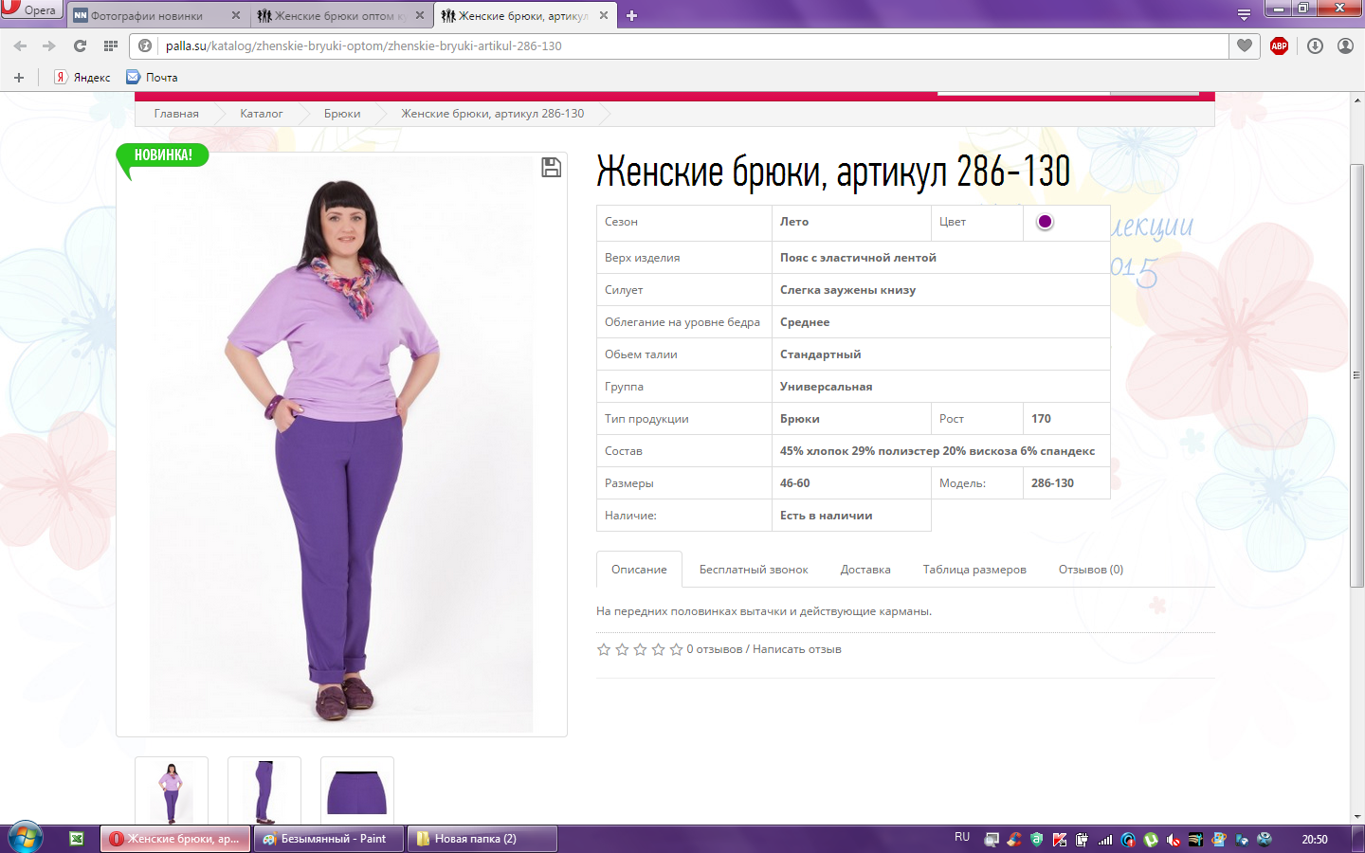The width and height of the screenshot is (1365, 853).
Task: Open the Таблица размеров tab
Action: (974, 570)
